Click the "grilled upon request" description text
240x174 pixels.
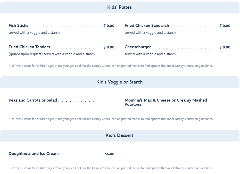click(52, 54)
